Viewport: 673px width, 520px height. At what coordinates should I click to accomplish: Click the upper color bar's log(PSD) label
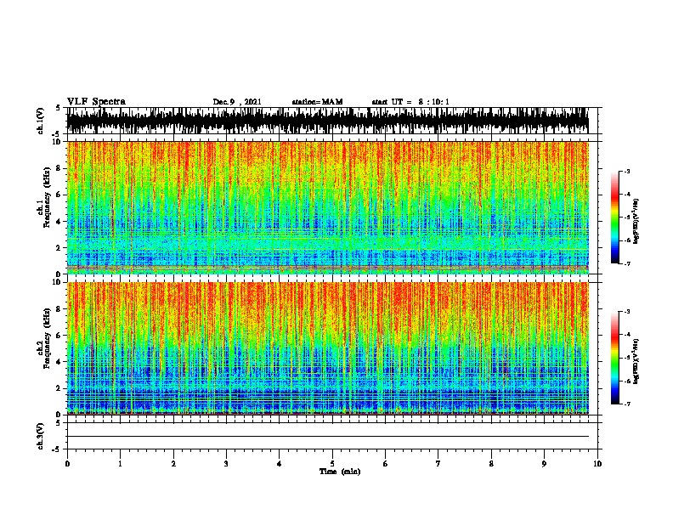pyautogui.click(x=636, y=221)
